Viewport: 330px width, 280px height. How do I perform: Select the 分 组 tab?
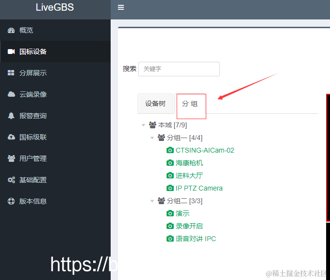[190, 104]
